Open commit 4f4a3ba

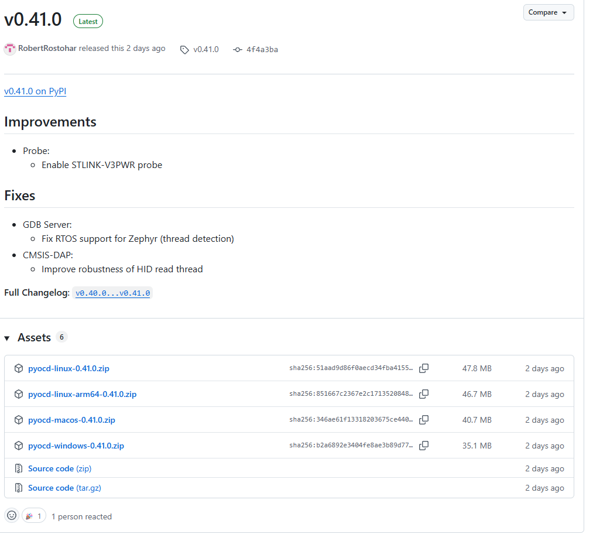262,50
